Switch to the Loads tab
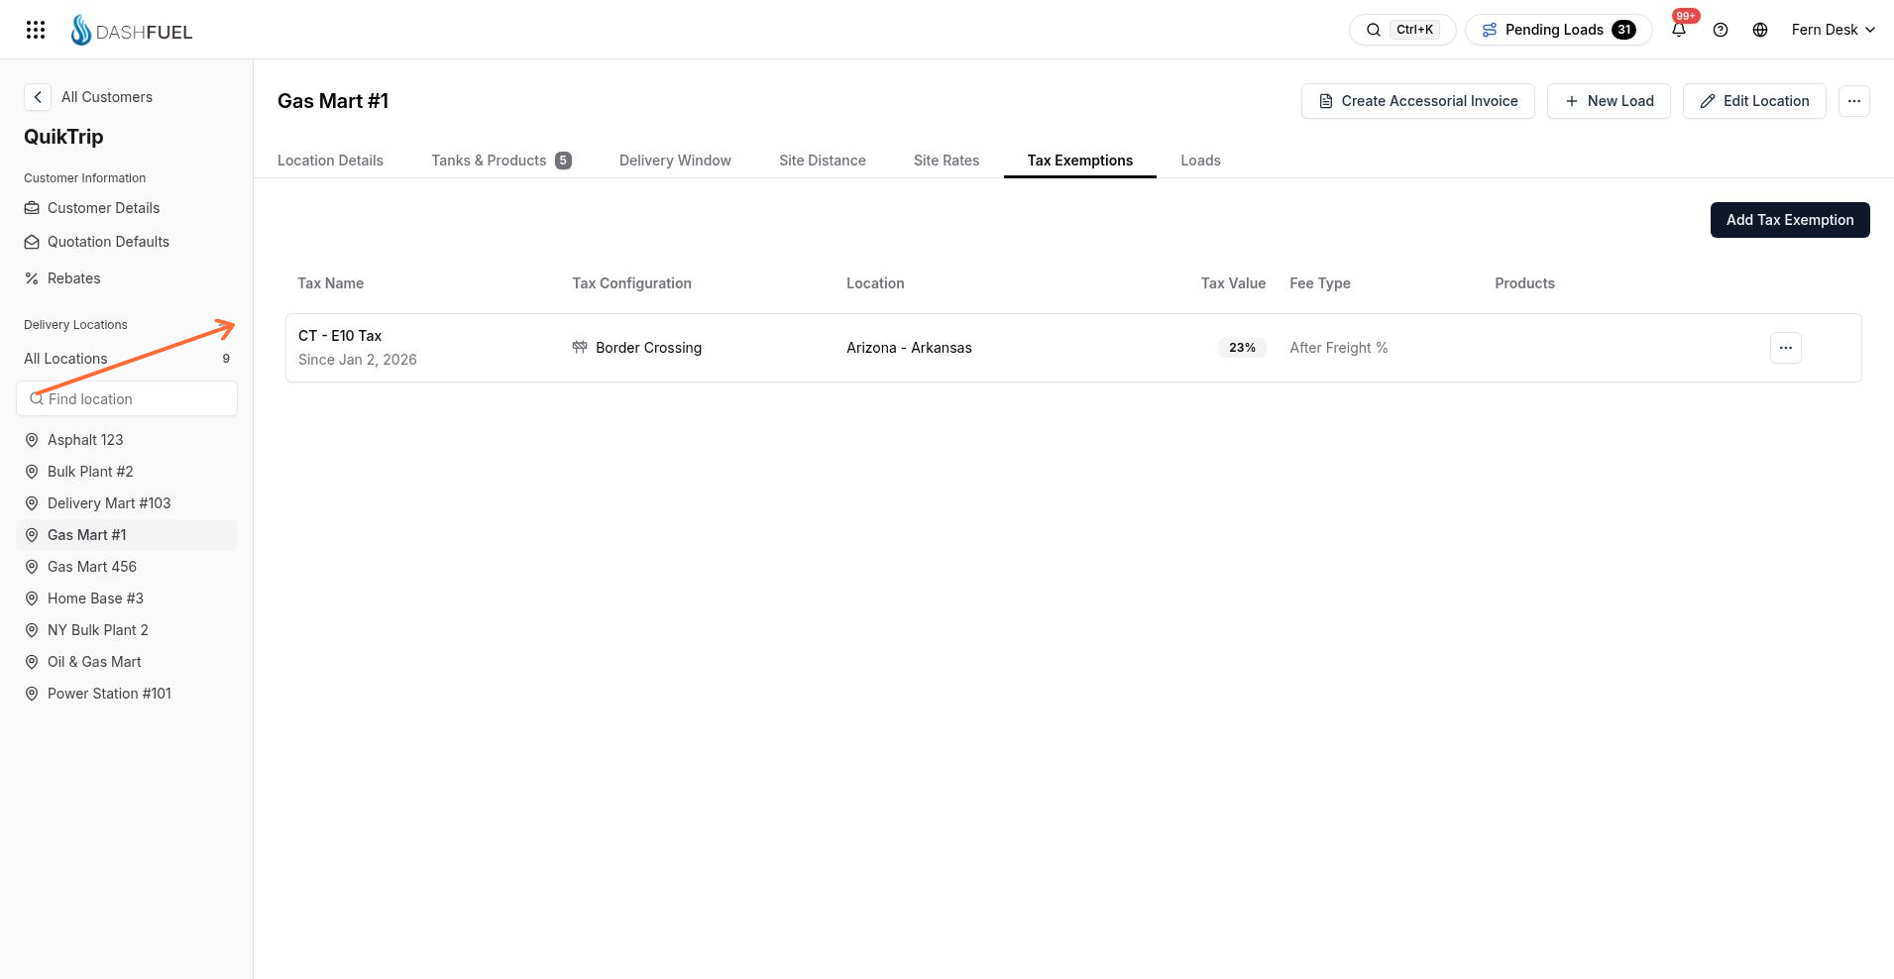The image size is (1894, 979). tap(1200, 161)
